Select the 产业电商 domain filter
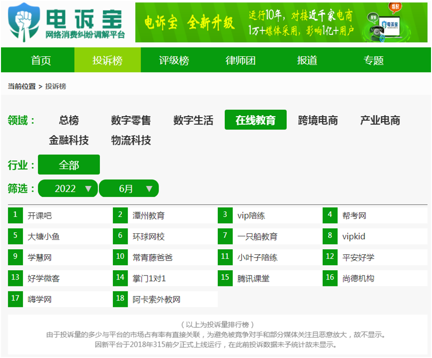 click(x=380, y=120)
